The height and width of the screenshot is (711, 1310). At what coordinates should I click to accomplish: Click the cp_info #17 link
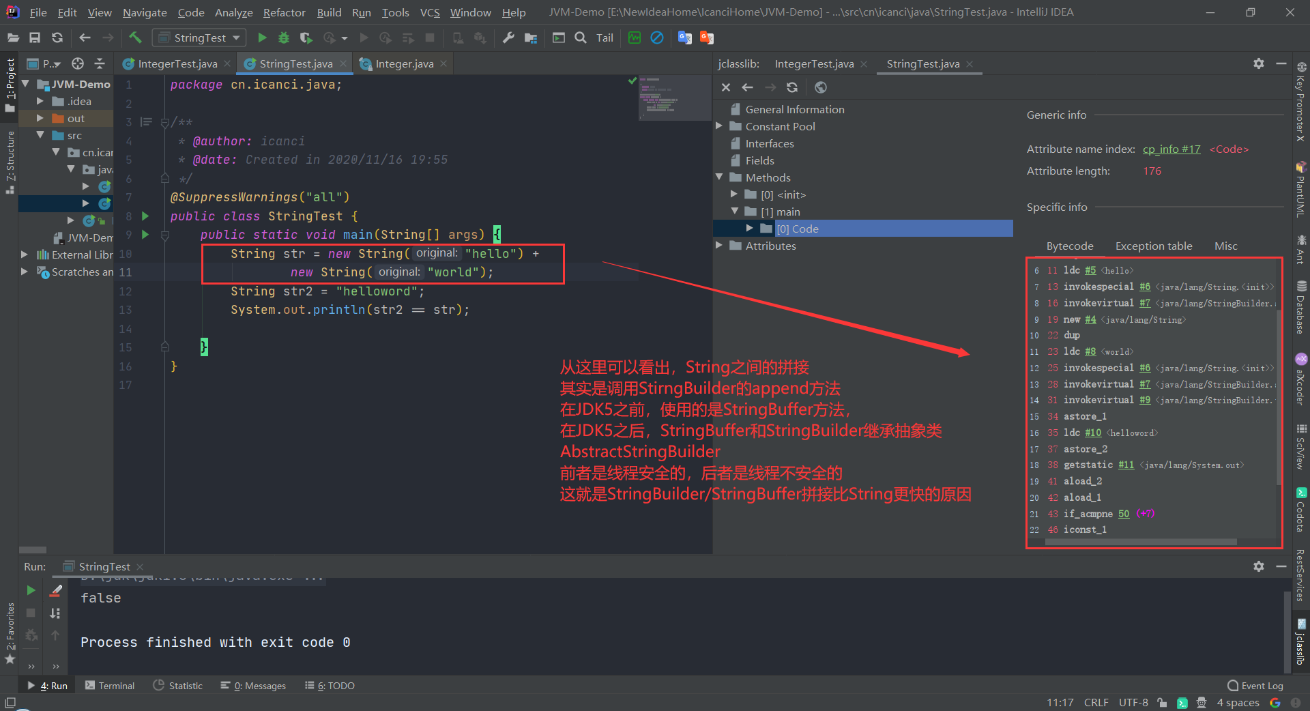[1171, 149]
